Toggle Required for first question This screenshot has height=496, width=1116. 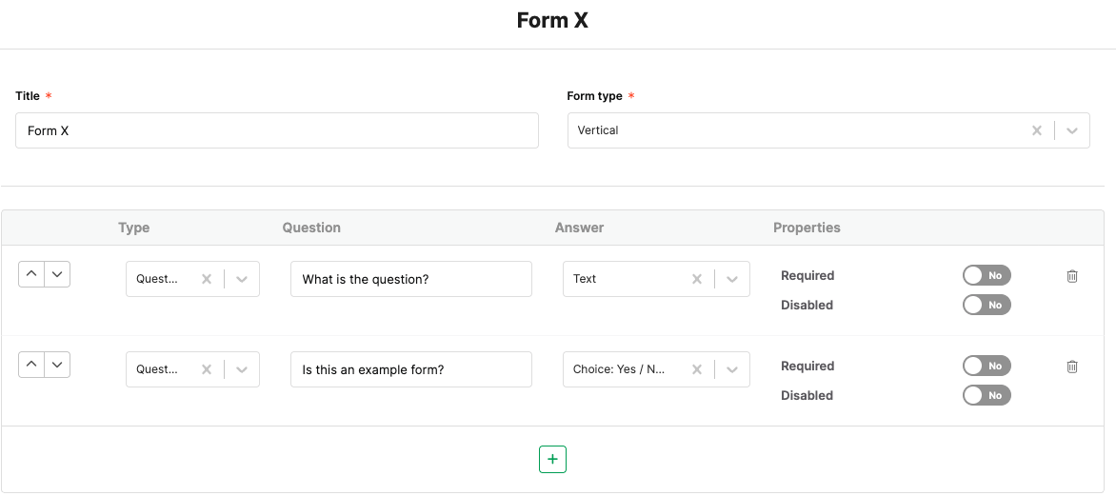986,275
